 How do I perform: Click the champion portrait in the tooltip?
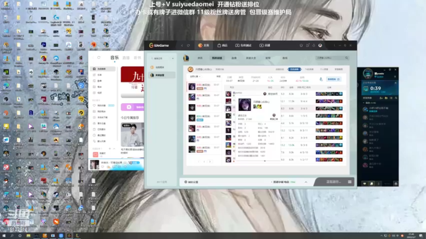(x=244, y=105)
